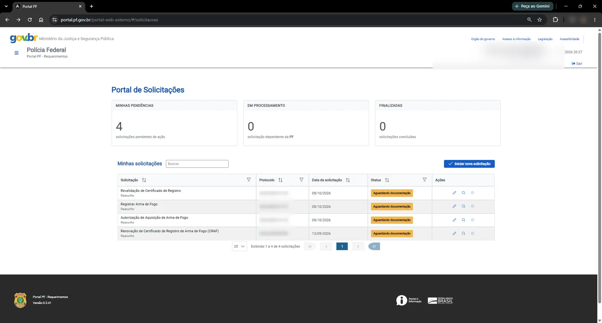
Task: Select the Portal PF browser tab
Action: [x=49, y=6]
